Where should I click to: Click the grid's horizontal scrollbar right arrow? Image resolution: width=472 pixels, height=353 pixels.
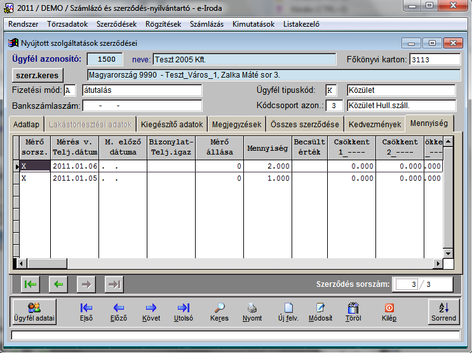(438, 263)
